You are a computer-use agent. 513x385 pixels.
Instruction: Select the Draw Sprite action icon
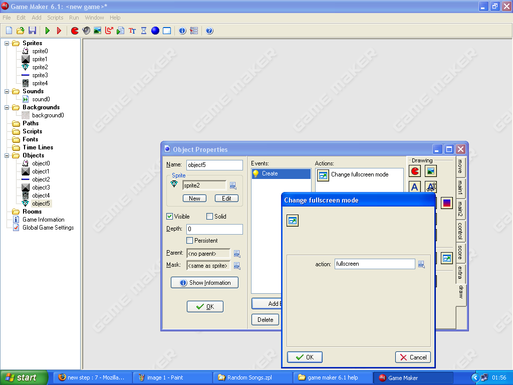[x=415, y=171]
